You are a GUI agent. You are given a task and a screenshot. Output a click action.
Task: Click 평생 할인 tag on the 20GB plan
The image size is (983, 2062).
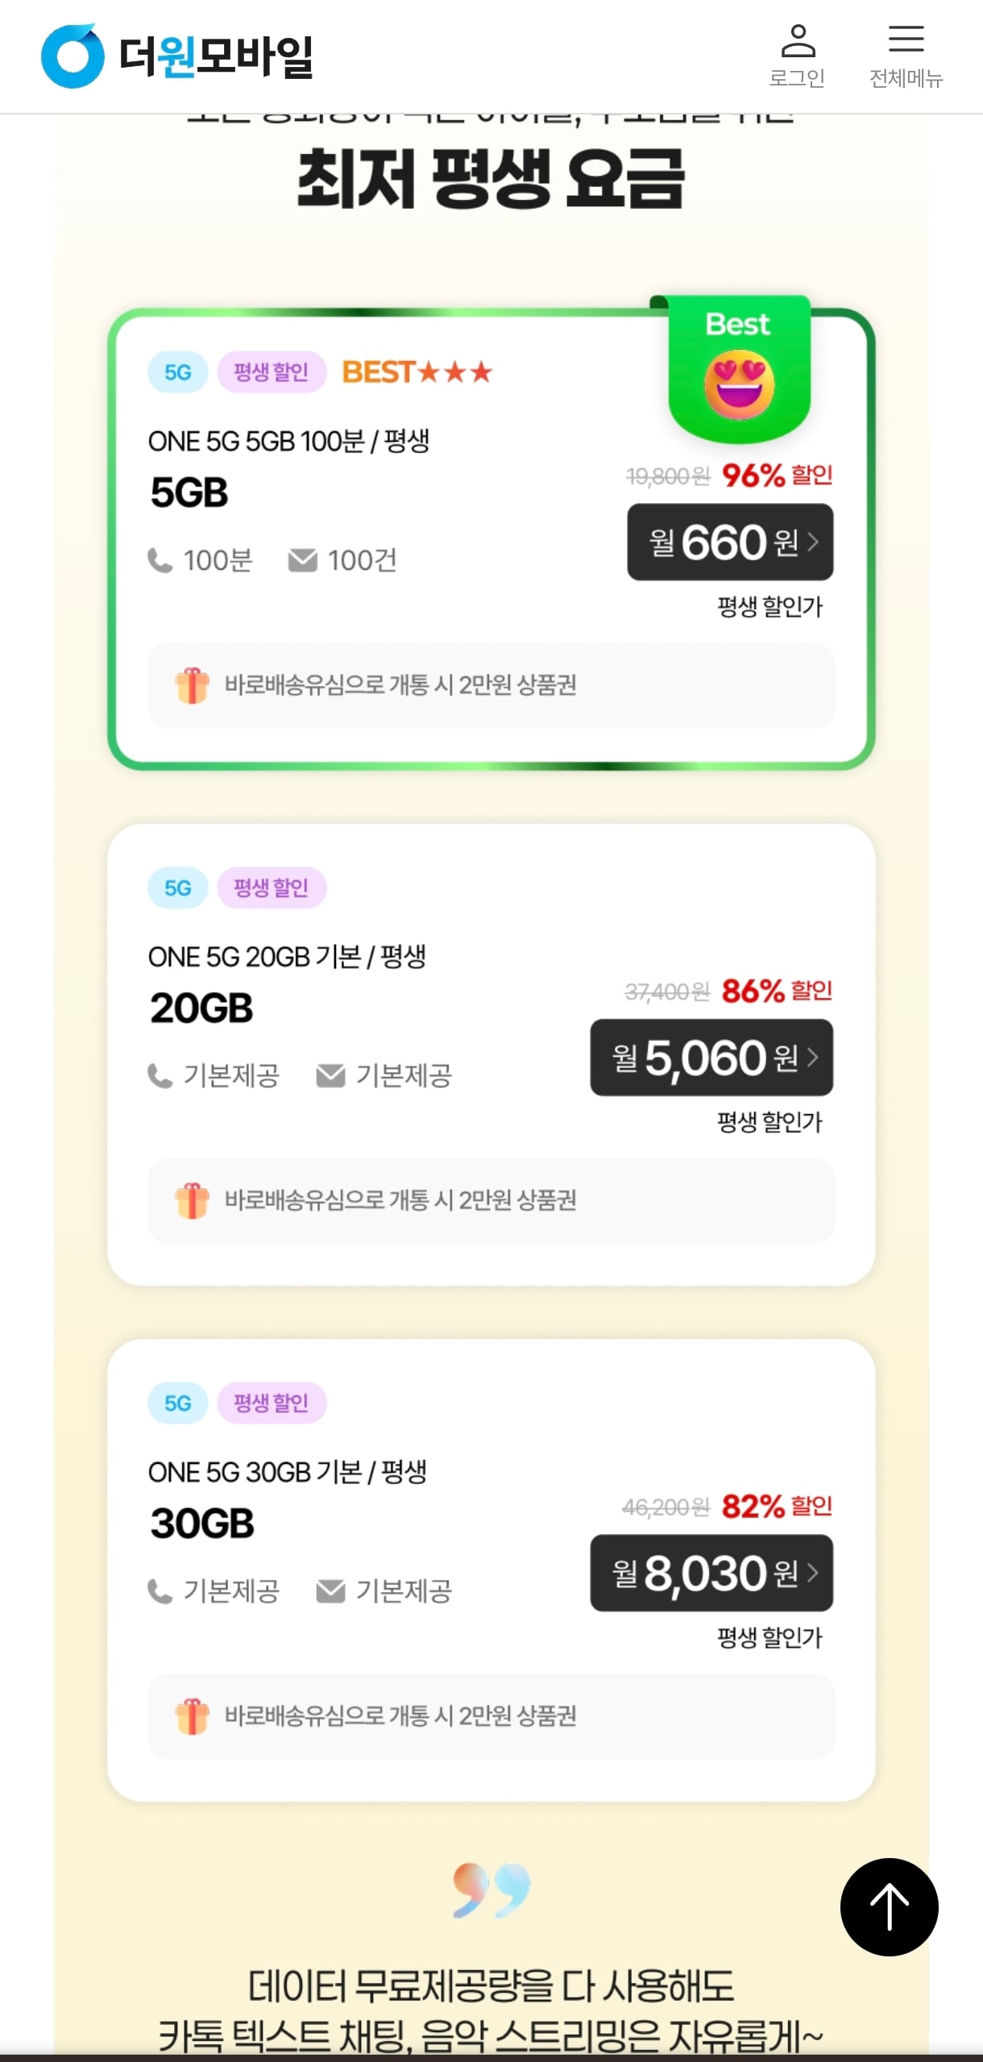[x=272, y=888]
